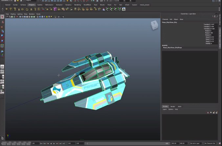Create a polygon sphere from the shelf
Viewport: 222px width, 146px height.
click(7, 9)
